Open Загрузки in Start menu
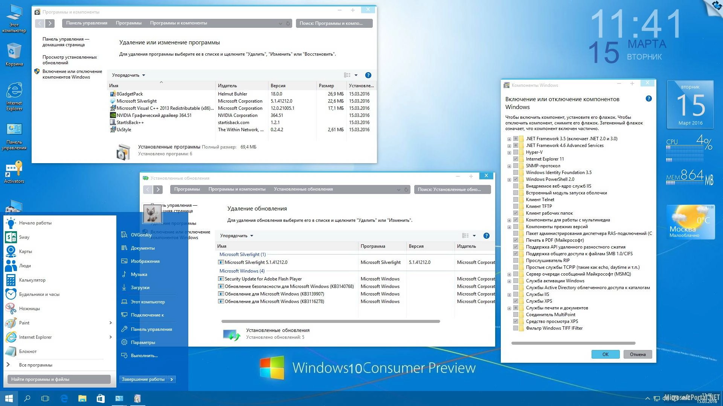This screenshot has width=723, height=406. point(140,288)
